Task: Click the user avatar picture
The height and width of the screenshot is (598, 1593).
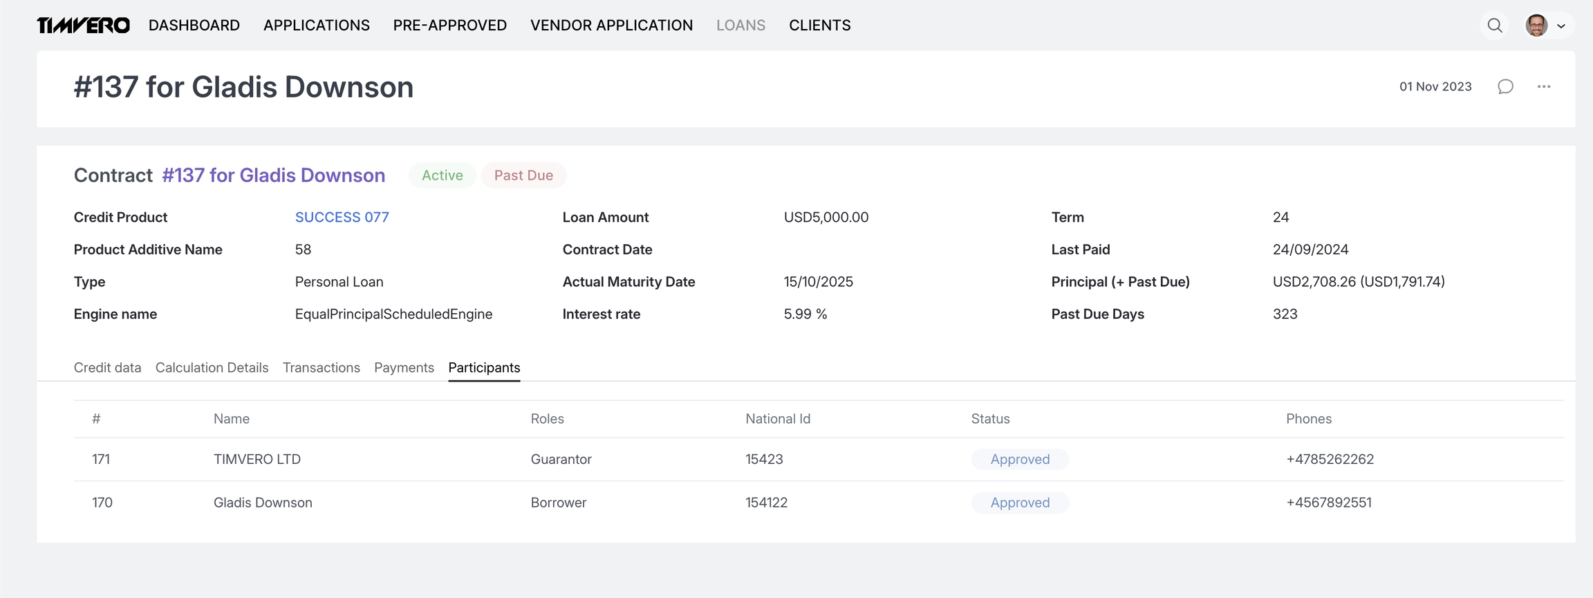Action: [1536, 26]
